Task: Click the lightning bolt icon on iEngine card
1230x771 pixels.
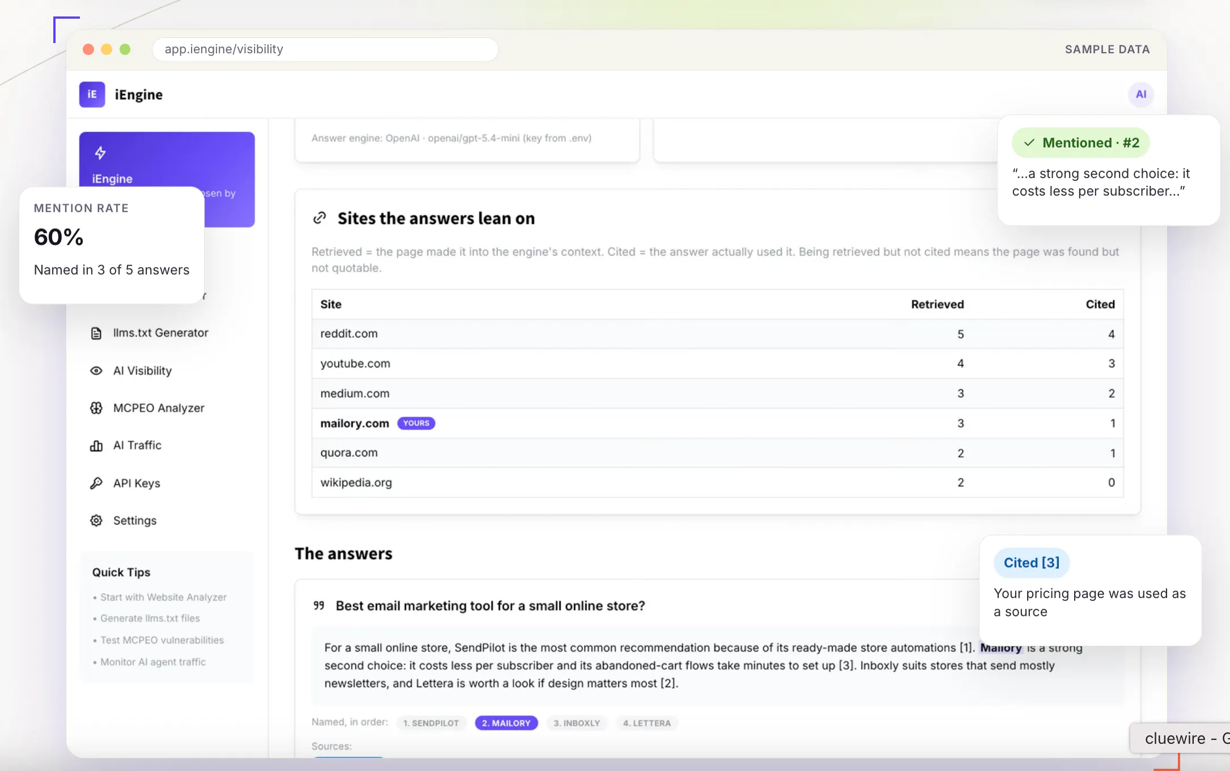Action: point(100,152)
